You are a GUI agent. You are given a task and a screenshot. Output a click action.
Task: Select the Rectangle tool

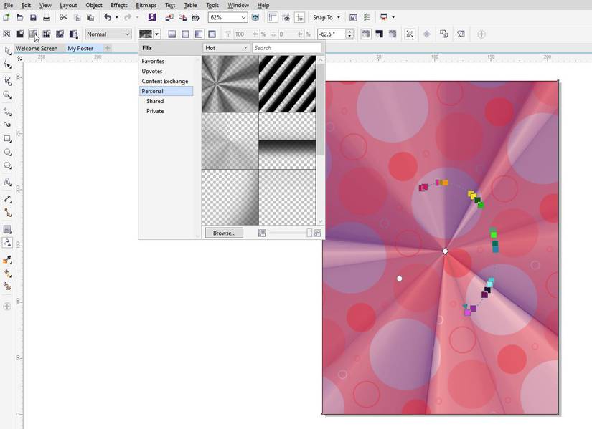click(8, 138)
